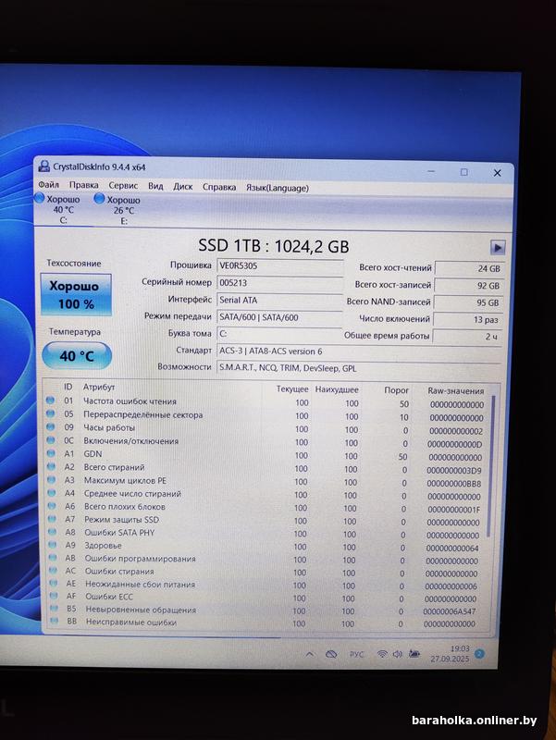The width and height of the screenshot is (556, 740).
Task: Click the total work time value 2 ч
Action: pos(467,337)
